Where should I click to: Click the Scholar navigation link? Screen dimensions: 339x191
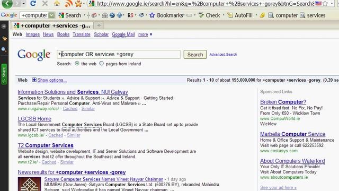pyautogui.click(x=101, y=34)
